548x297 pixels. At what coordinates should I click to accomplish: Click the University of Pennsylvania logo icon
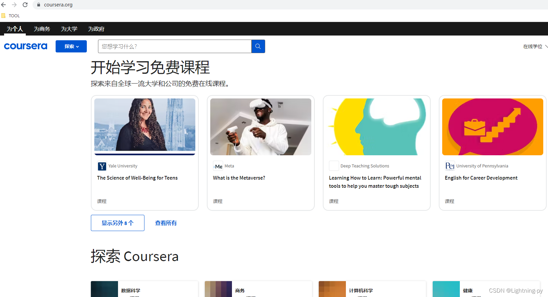pyautogui.click(x=450, y=166)
